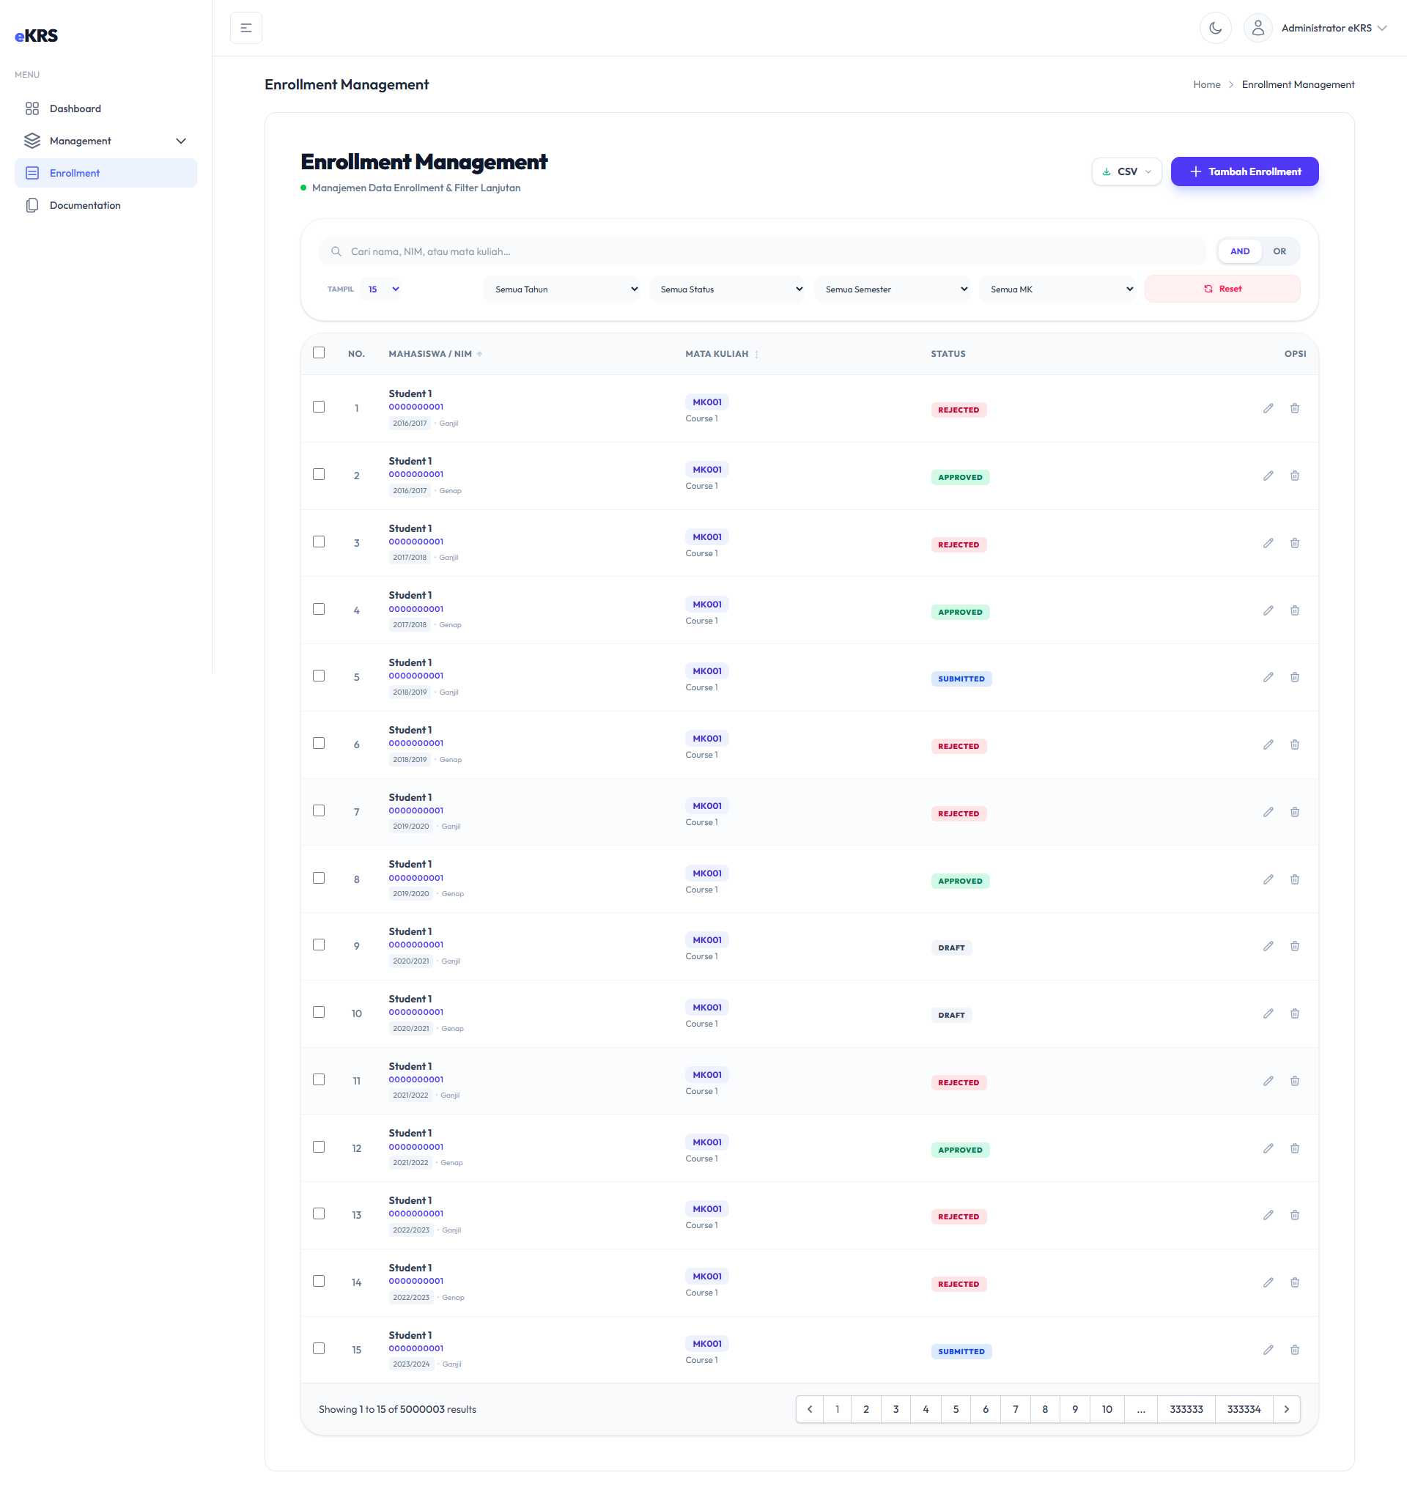Delete enrollment row 11 trash icon

pos(1294,1081)
